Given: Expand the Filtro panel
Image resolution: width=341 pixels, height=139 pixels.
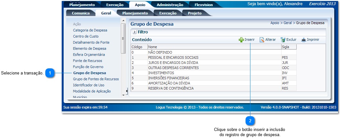Looking at the screenshot, I should pos(135,32).
